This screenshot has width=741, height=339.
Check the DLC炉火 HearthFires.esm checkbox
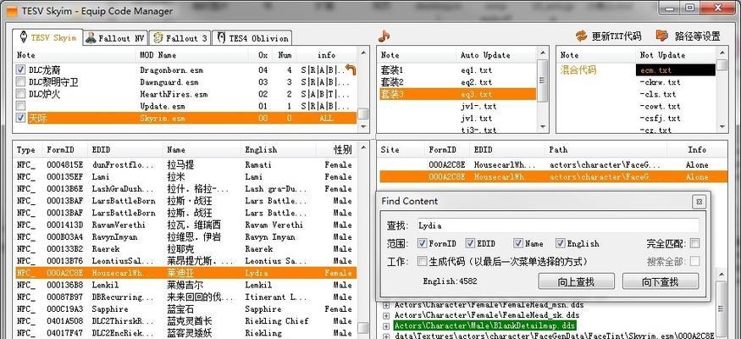pos(20,93)
